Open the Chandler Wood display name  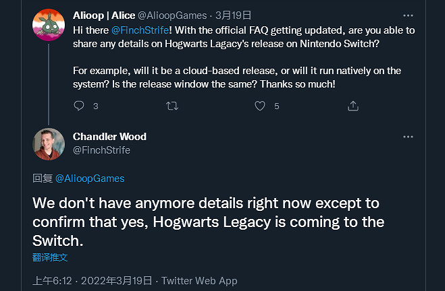click(109, 137)
